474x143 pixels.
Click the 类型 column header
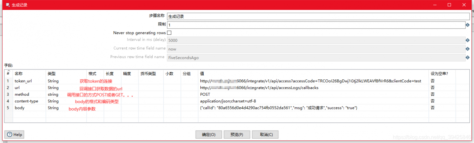[x=66, y=74]
